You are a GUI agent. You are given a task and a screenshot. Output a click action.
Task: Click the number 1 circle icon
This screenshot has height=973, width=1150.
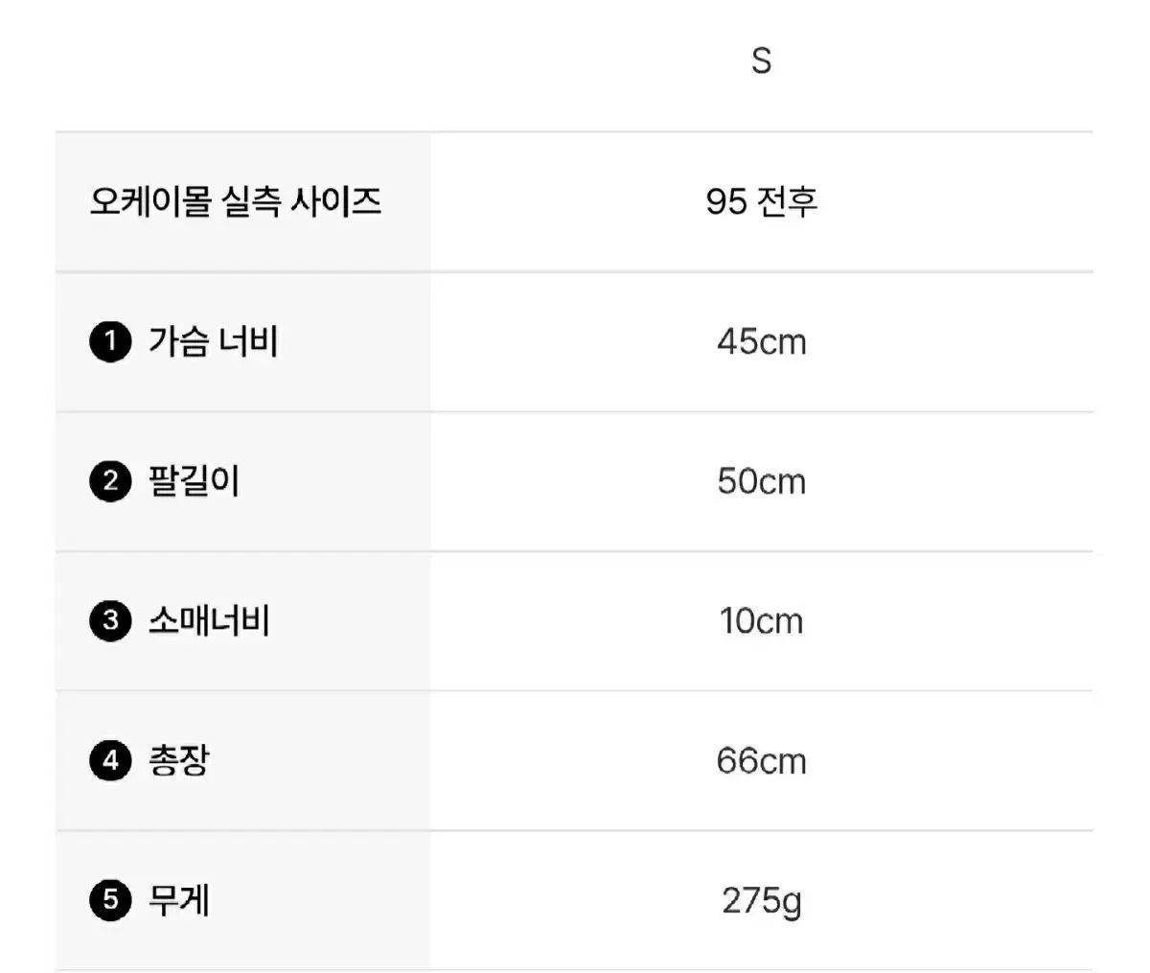(x=110, y=341)
